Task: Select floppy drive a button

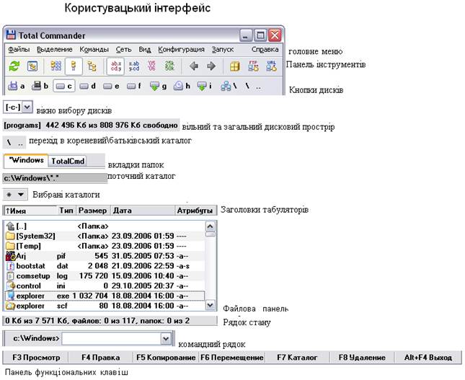Action: (17, 86)
